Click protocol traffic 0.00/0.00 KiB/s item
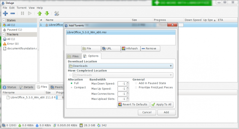 (x=65, y=126)
